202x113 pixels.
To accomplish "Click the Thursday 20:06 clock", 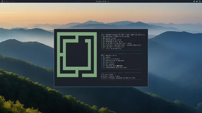I will (x=101, y=1).
